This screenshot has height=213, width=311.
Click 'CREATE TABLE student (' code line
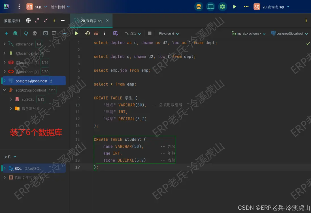pyautogui.click(x=120, y=140)
